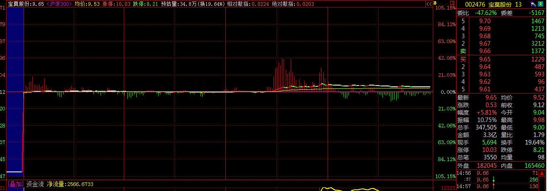Click buy volume 1229 at 9.65
Screen dimensions: 547x191
click(x=537, y=59)
